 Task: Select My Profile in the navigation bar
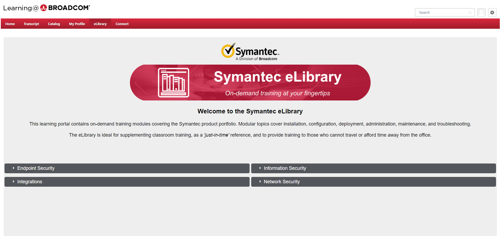point(77,24)
